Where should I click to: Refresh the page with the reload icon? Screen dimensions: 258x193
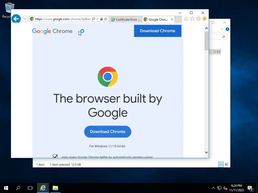click(x=106, y=19)
